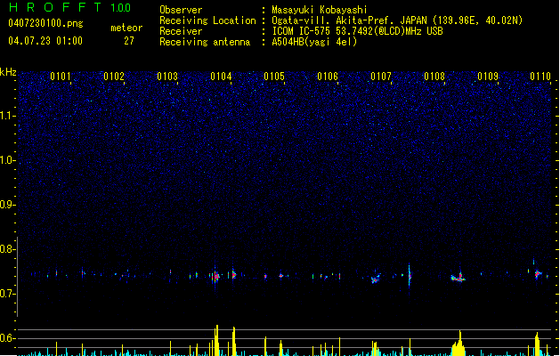Click the 1.0 frequency axis label

pos(7,160)
